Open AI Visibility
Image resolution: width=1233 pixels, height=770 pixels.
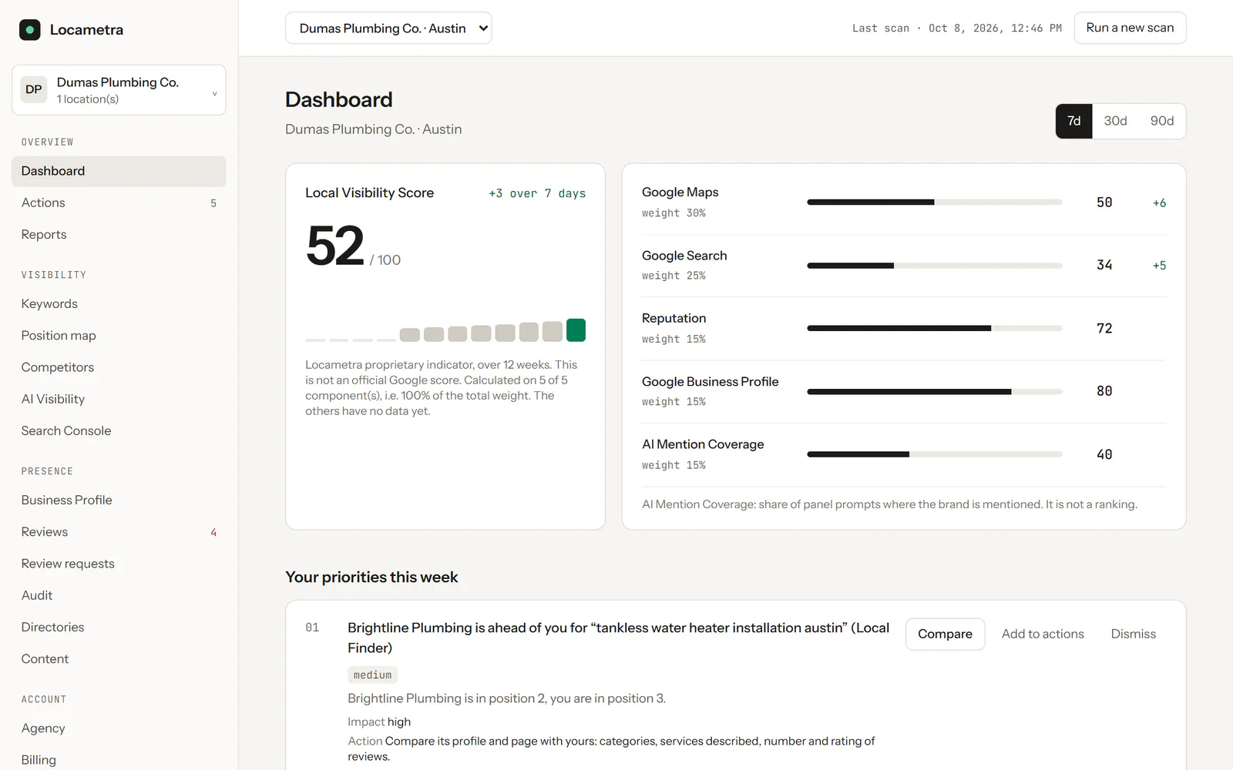pyautogui.click(x=119, y=399)
